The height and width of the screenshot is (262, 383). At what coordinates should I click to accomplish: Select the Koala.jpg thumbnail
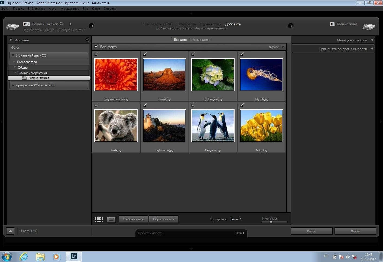pos(116,126)
